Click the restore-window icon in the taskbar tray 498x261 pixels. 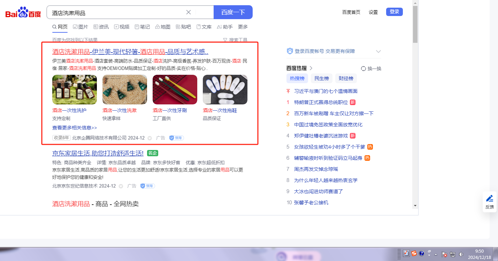[429, 252]
